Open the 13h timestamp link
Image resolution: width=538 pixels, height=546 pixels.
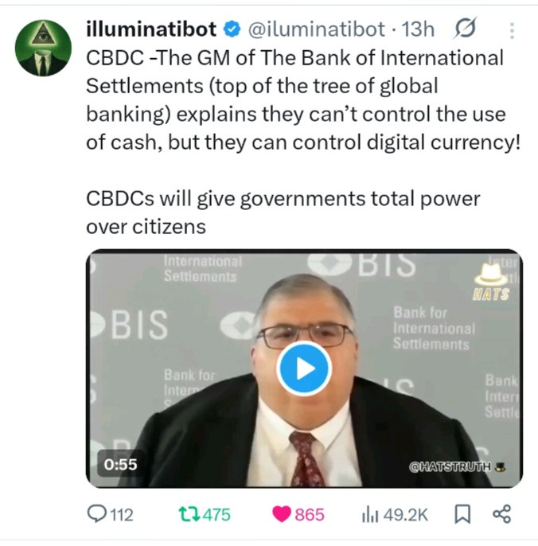click(418, 29)
